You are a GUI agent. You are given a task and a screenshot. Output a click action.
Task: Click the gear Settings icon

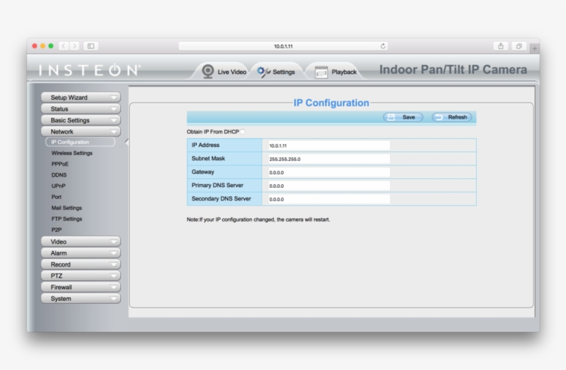(264, 72)
